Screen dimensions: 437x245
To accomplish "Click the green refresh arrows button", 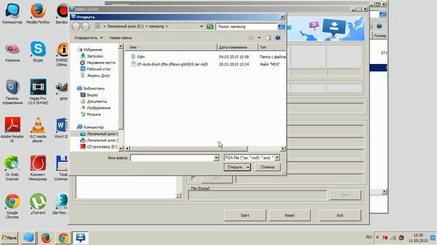I will (x=210, y=27).
